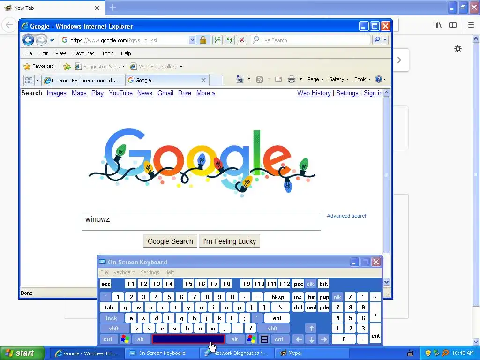Open the Mypal hamburger menu
The height and width of the screenshot is (360, 480).
(471, 25)
